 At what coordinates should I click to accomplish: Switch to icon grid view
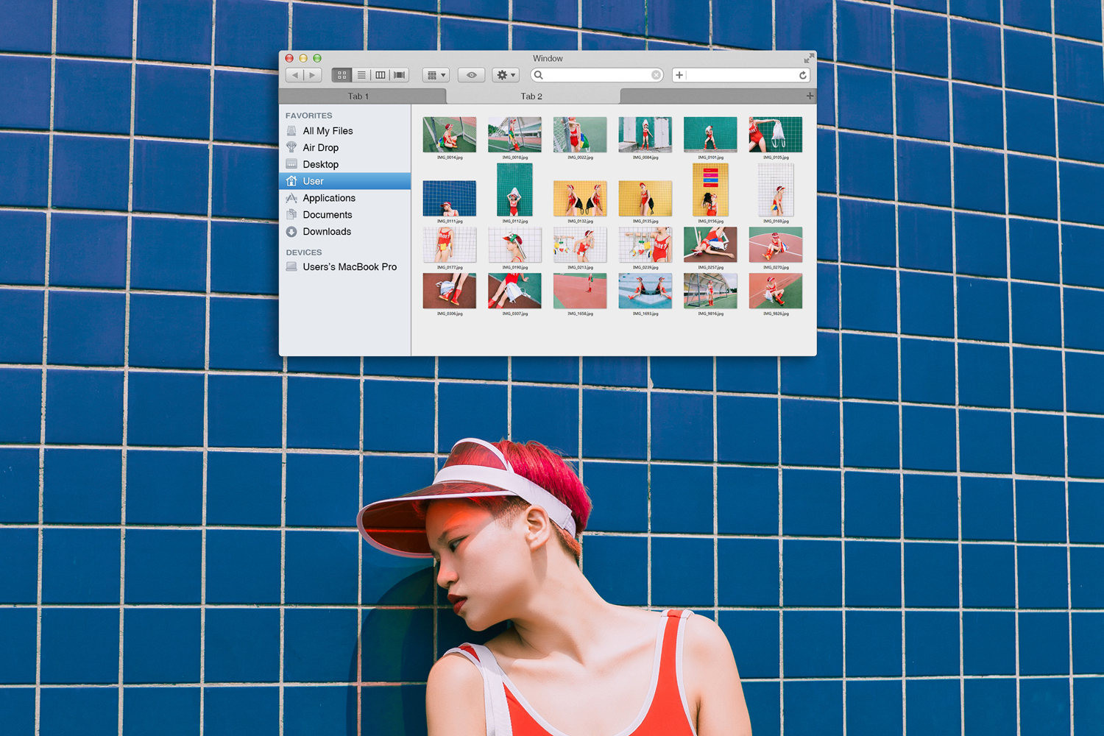pos(342,75)
